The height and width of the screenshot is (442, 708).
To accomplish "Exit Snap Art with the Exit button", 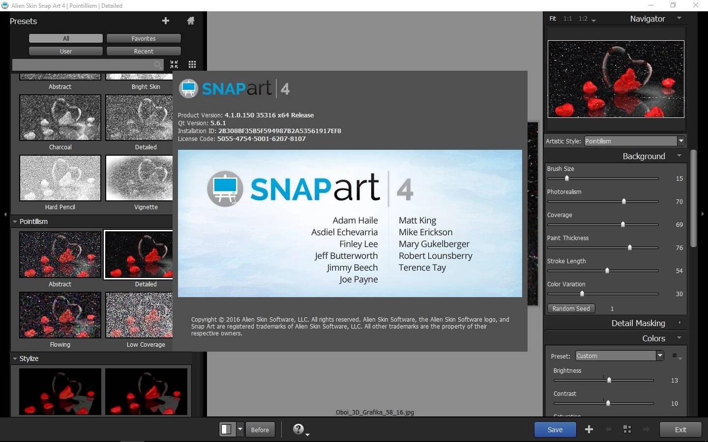I will [680, 430].
